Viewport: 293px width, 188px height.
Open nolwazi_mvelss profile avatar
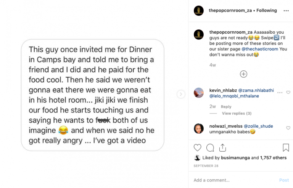199,129
